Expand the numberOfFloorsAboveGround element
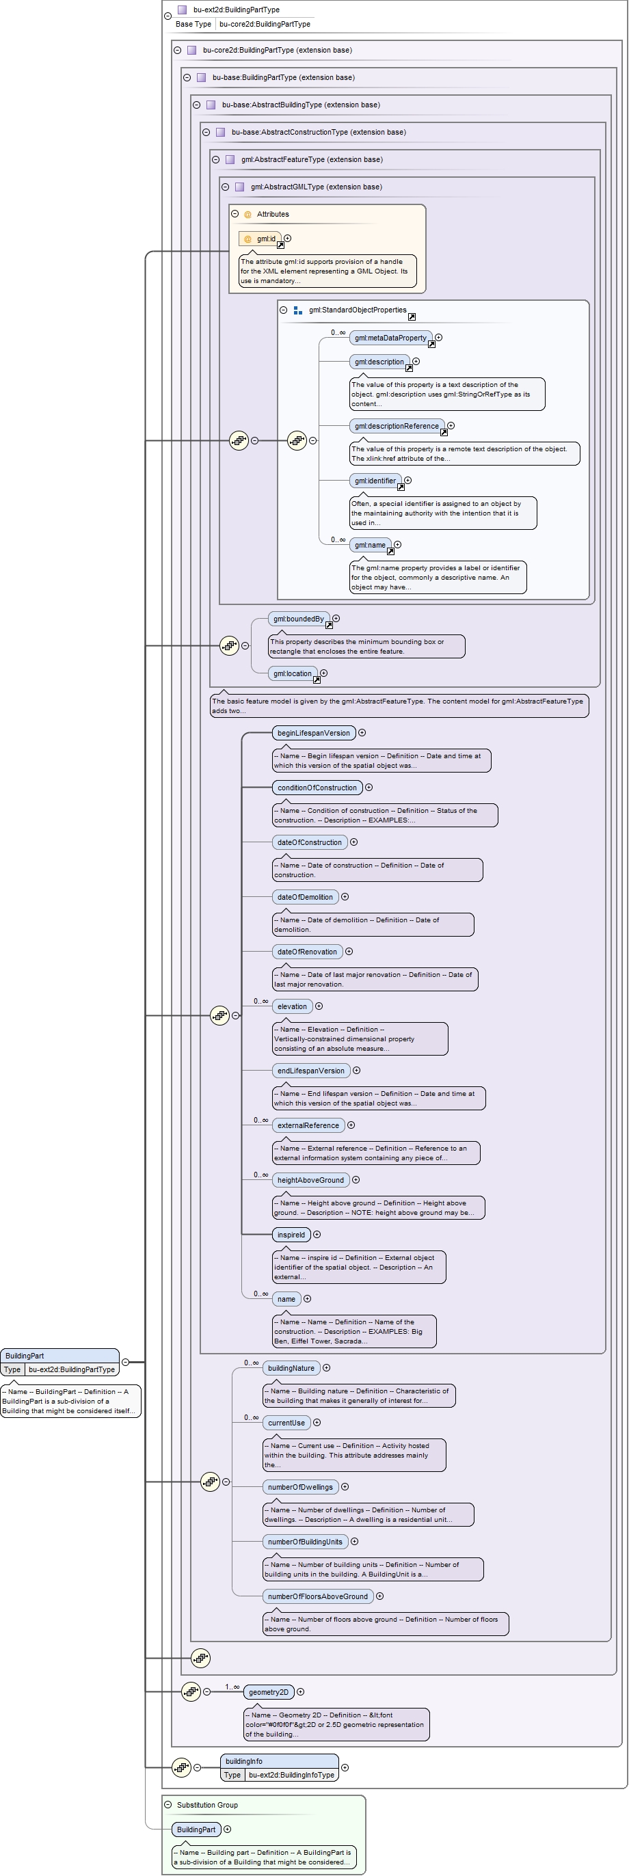629x1876 pixels. tap(380, 1596)
